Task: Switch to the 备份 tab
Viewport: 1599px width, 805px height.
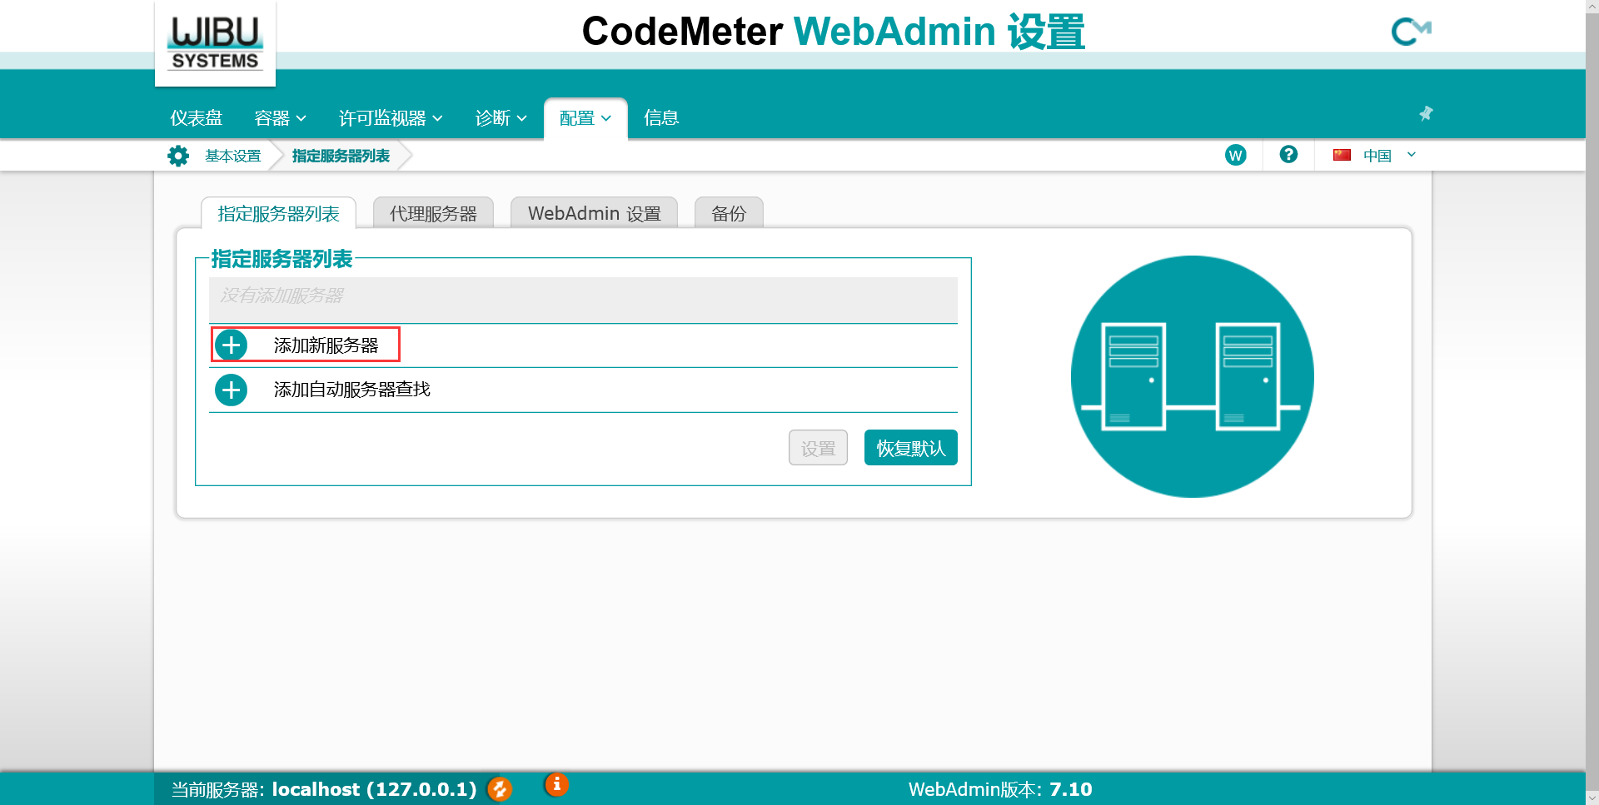Action: (x=729, y=213)
